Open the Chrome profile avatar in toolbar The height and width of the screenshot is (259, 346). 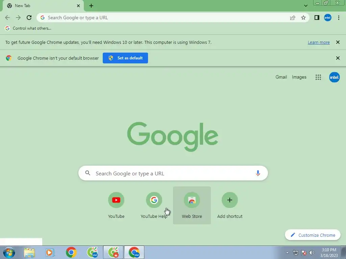328,18
